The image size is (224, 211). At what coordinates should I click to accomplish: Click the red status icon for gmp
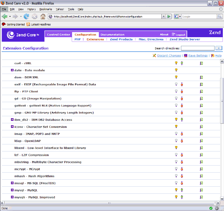pyautogui.click(x=182, y=112)
